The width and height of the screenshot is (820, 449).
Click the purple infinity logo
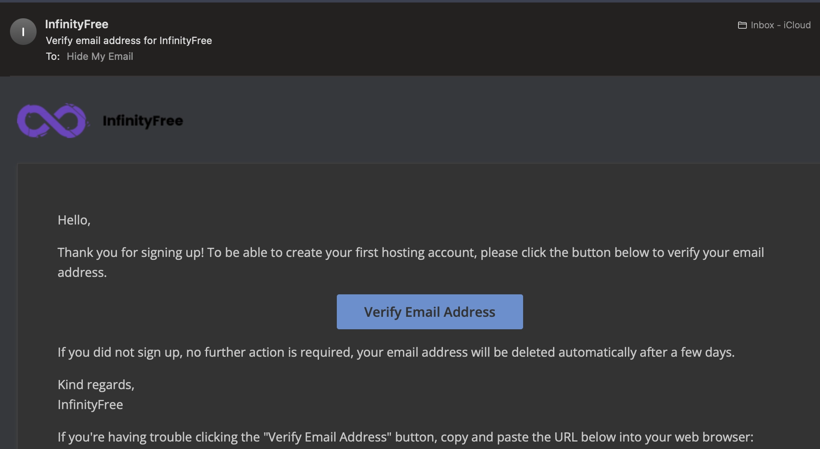click(x=52, y=121)
